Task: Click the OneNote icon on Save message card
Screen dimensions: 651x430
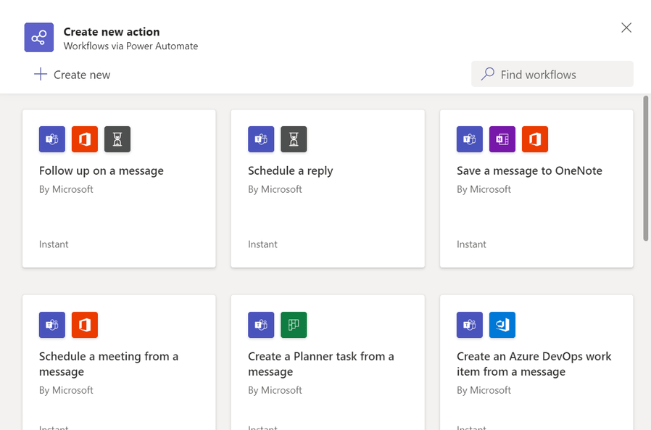Action: click(x=502, y=139)
